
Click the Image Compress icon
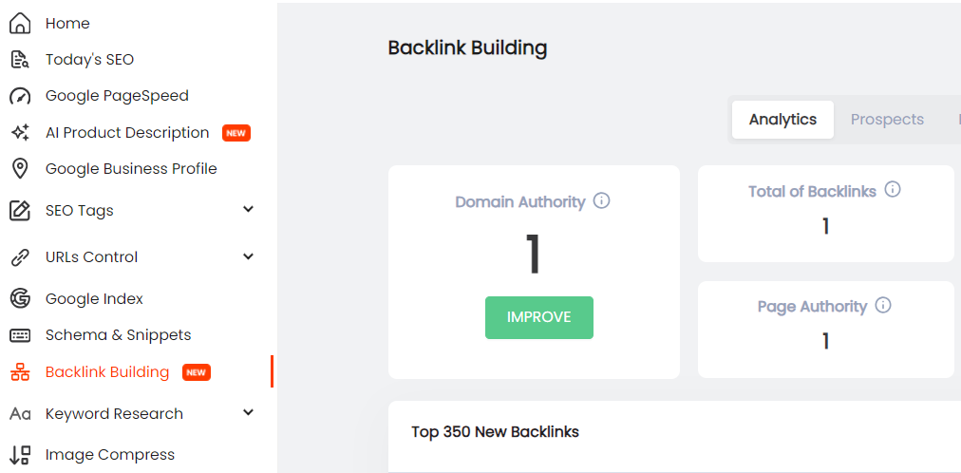20,455
